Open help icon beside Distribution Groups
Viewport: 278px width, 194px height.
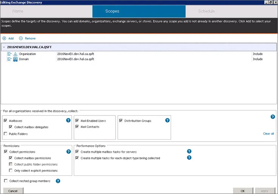point(167,120)
